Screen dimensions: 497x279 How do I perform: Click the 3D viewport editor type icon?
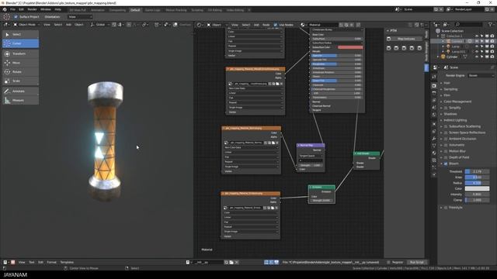tap(5, 25)
